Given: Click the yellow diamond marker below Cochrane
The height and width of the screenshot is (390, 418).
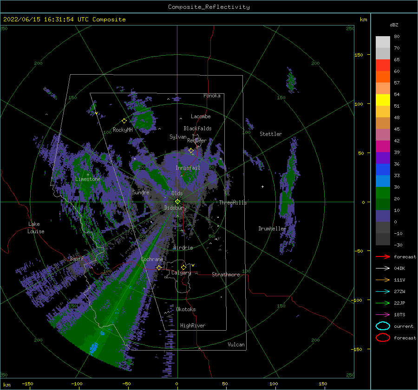Looking at the screenshot, I should pyautogui.click(x=159, y=268).
